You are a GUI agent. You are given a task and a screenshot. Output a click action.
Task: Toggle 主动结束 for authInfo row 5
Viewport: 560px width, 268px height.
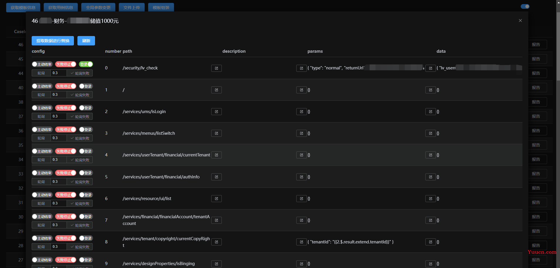42,173
